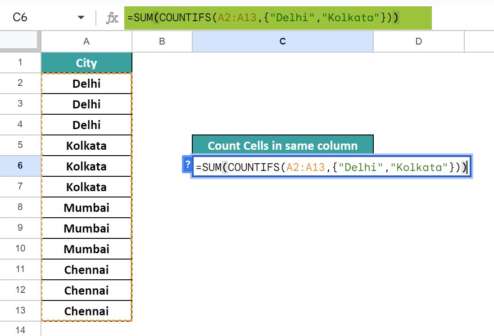Select the Mumbai cell in row 9

coord(86,228)
